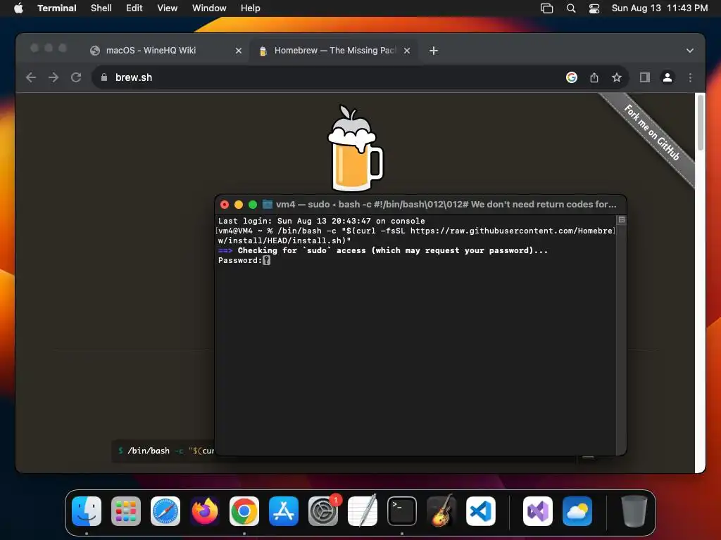Open System Settings from the Dock
The height and width of the screenshot is (540, 721).
323,511
